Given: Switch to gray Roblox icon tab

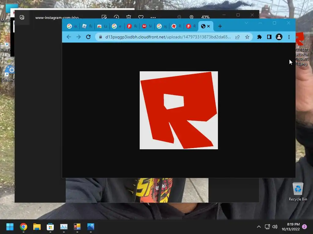Looking at the screenshot, I should (87, 26).
